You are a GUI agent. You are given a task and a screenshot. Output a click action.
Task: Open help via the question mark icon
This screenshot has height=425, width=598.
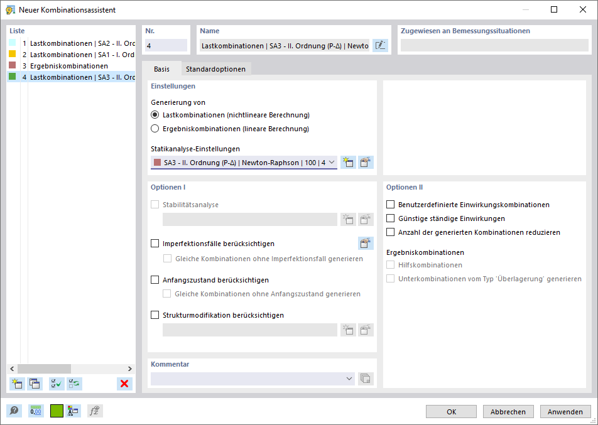14,411
